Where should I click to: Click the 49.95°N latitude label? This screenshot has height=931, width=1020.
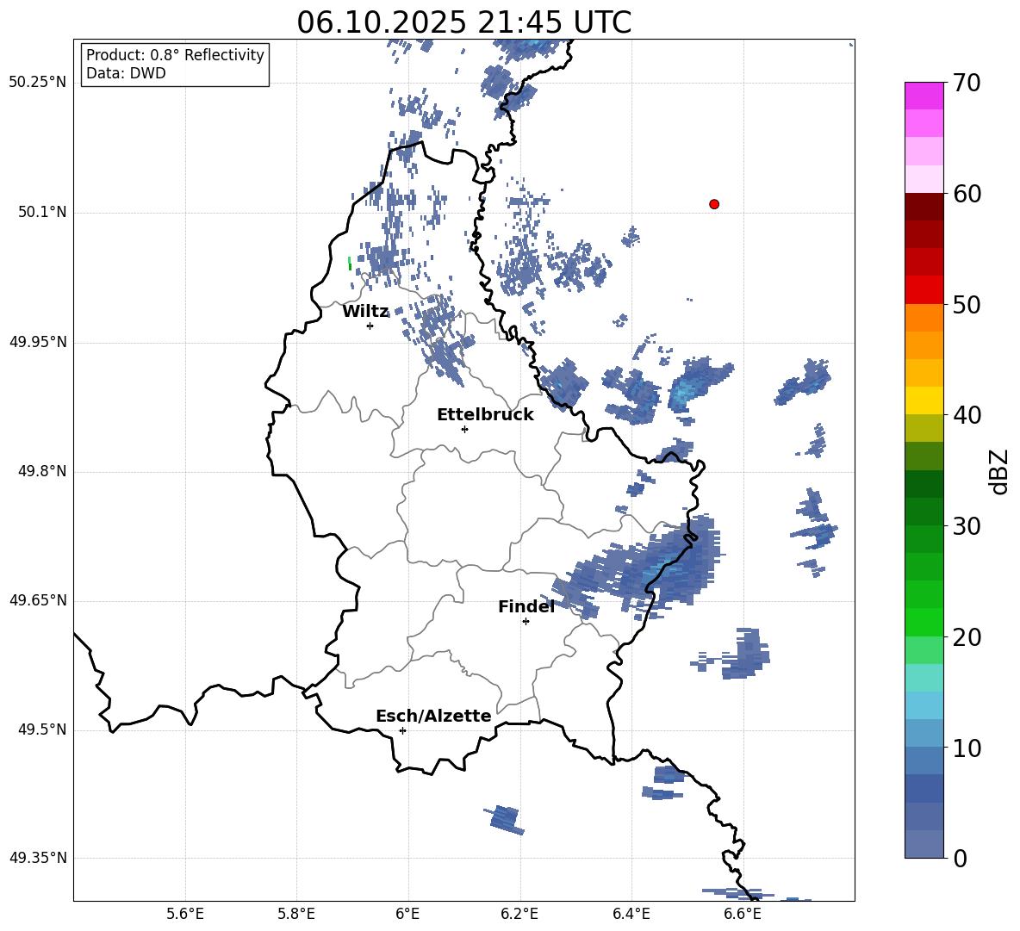pyautogui.click(x=38, y=342)
